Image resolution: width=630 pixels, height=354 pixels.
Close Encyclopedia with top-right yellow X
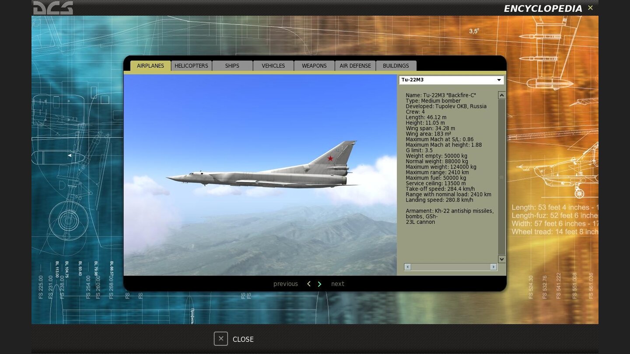pos(590,7)
